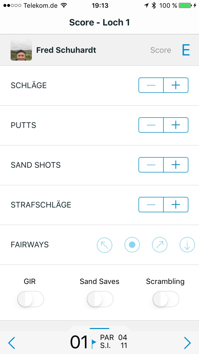Toggle Sand Saves switch
Viewport: 199px width, 354px height.
(100, 299)
